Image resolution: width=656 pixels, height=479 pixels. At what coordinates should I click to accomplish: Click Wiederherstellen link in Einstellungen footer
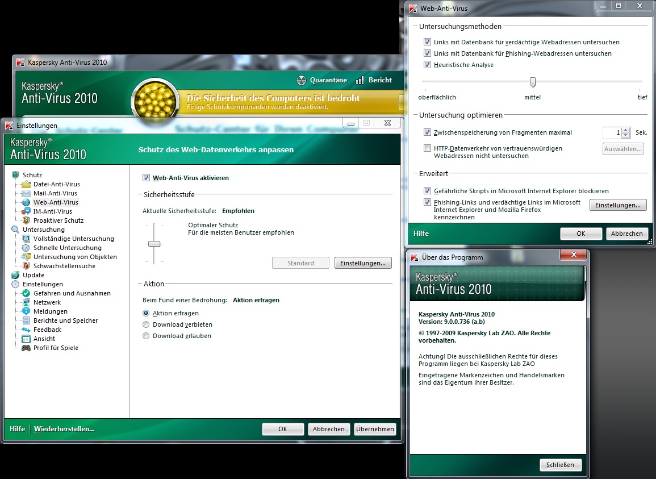[64, 429]
